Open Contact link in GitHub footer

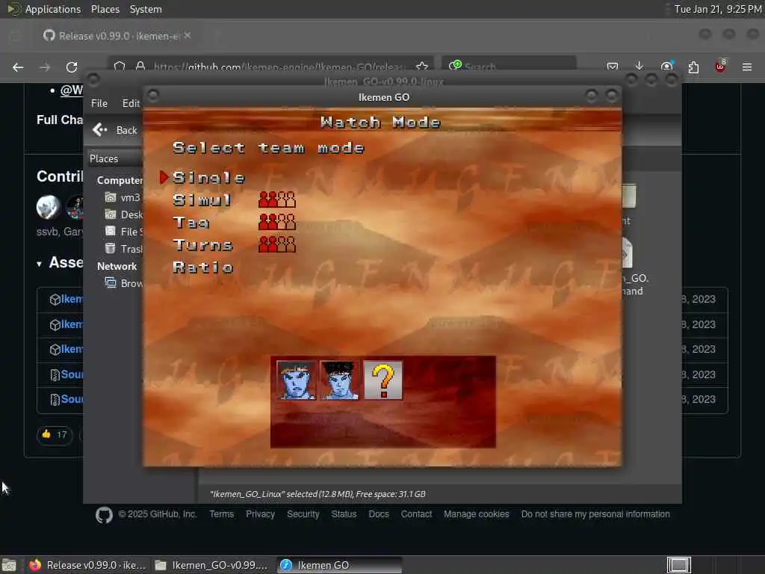416,514
